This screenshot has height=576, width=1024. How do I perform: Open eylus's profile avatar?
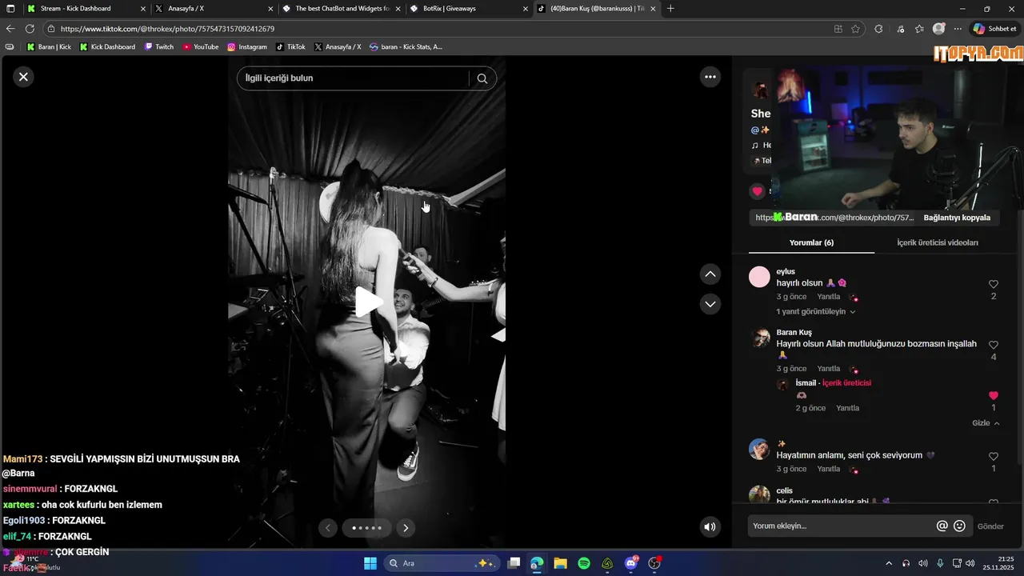(x=759, y=277)
